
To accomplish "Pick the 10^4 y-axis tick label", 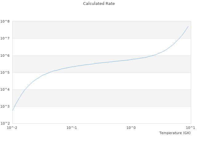I will tap(5, 89).
